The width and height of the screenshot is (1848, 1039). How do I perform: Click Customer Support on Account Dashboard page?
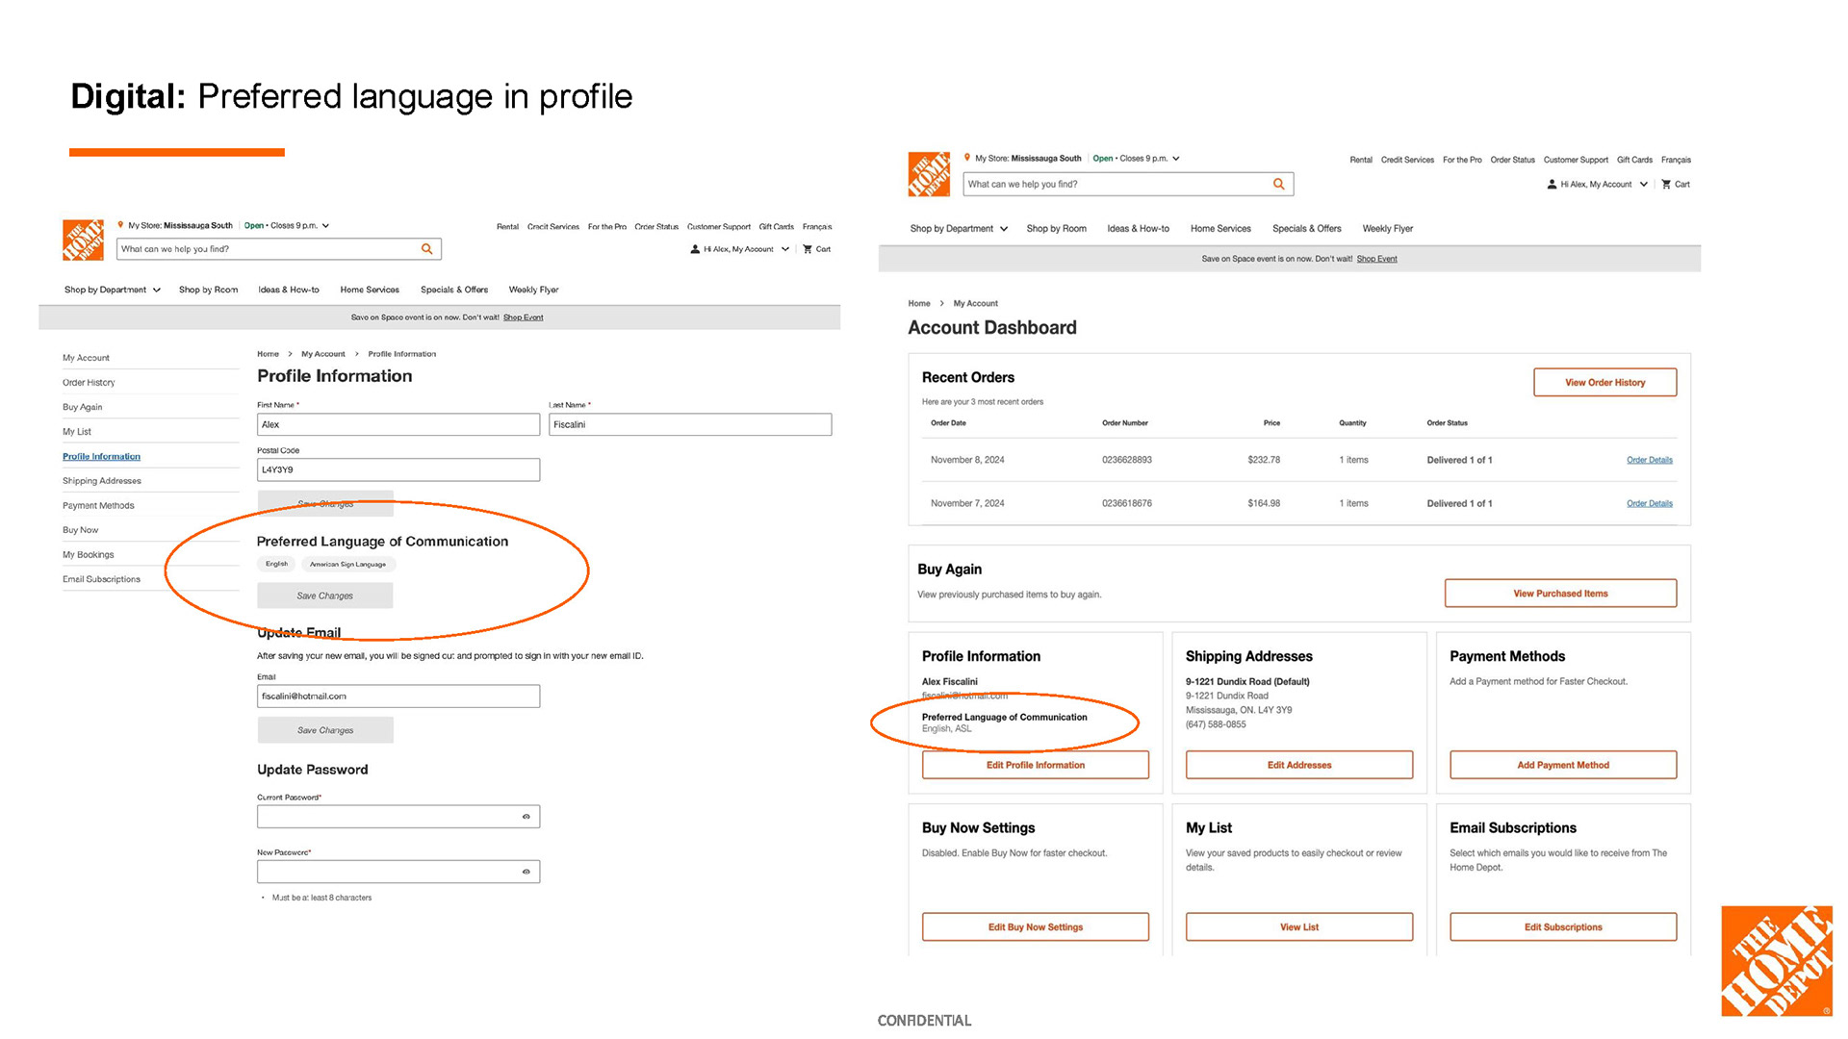[1576, 160]
